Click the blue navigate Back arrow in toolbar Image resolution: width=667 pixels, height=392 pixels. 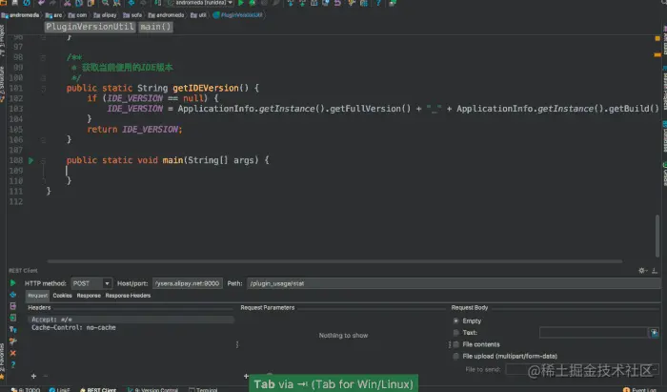click(131, 3)
